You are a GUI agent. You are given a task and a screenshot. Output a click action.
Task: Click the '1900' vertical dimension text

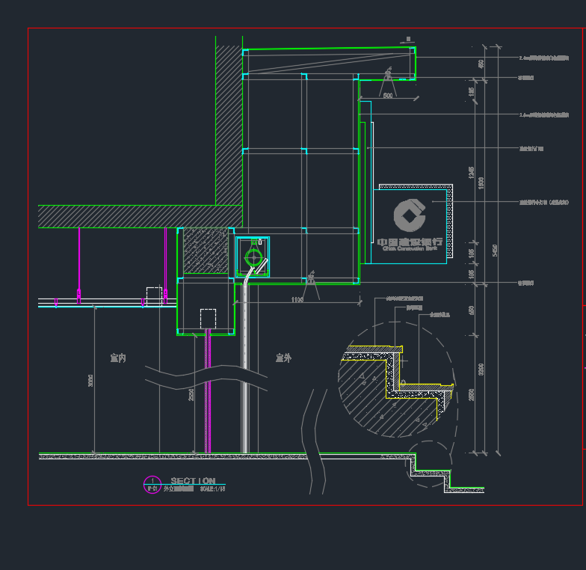point(481,183)
